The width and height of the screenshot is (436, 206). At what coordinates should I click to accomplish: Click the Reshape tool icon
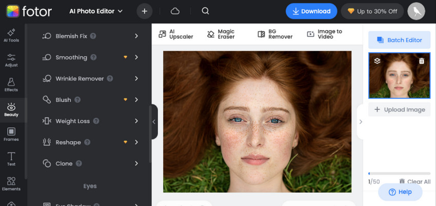click(47, 142)
